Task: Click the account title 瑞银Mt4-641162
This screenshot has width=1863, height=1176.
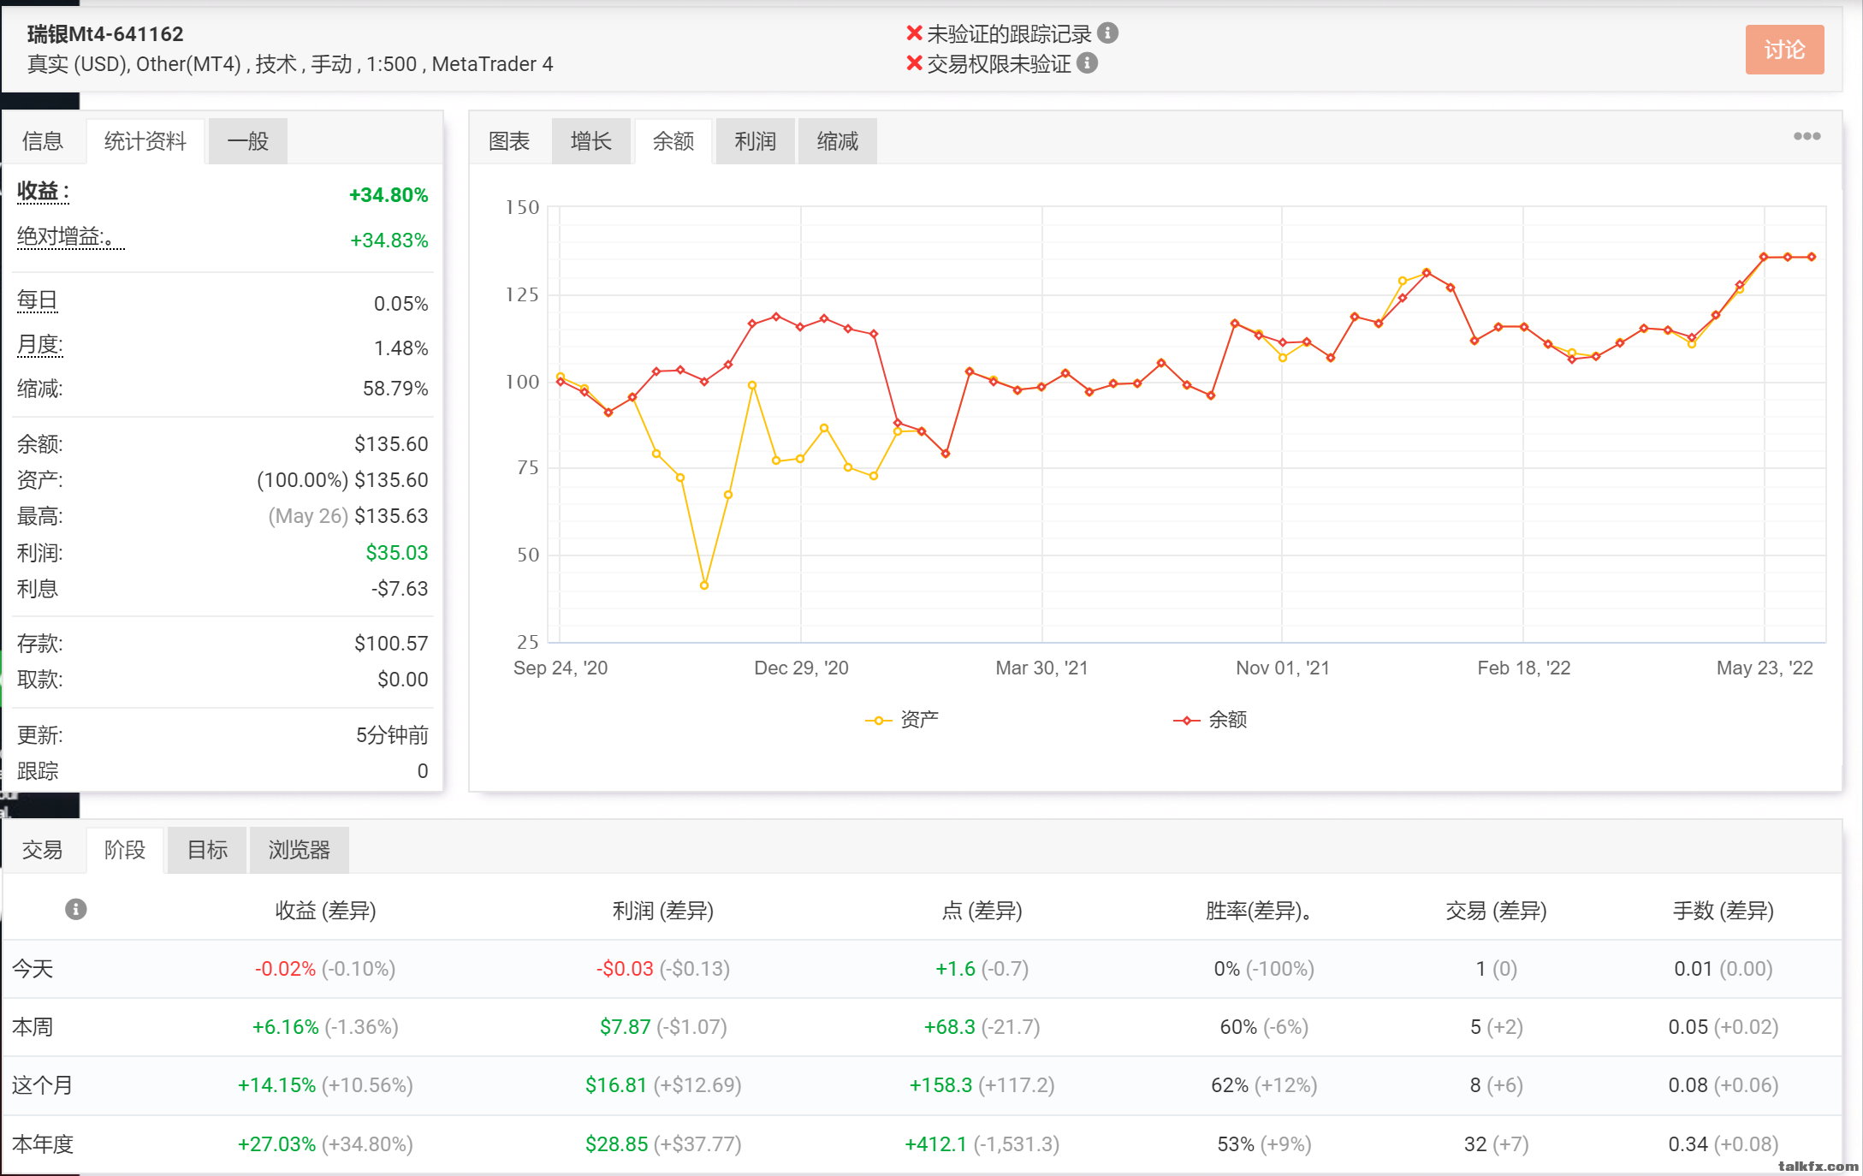Action: coord(105,34)
